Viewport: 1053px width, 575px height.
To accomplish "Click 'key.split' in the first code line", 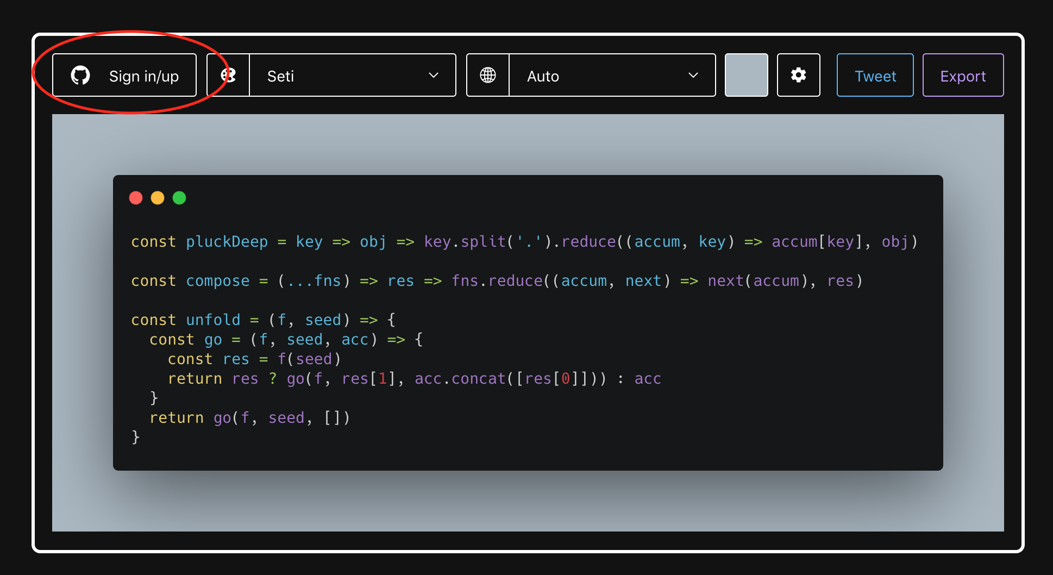I will pos(465,242).
